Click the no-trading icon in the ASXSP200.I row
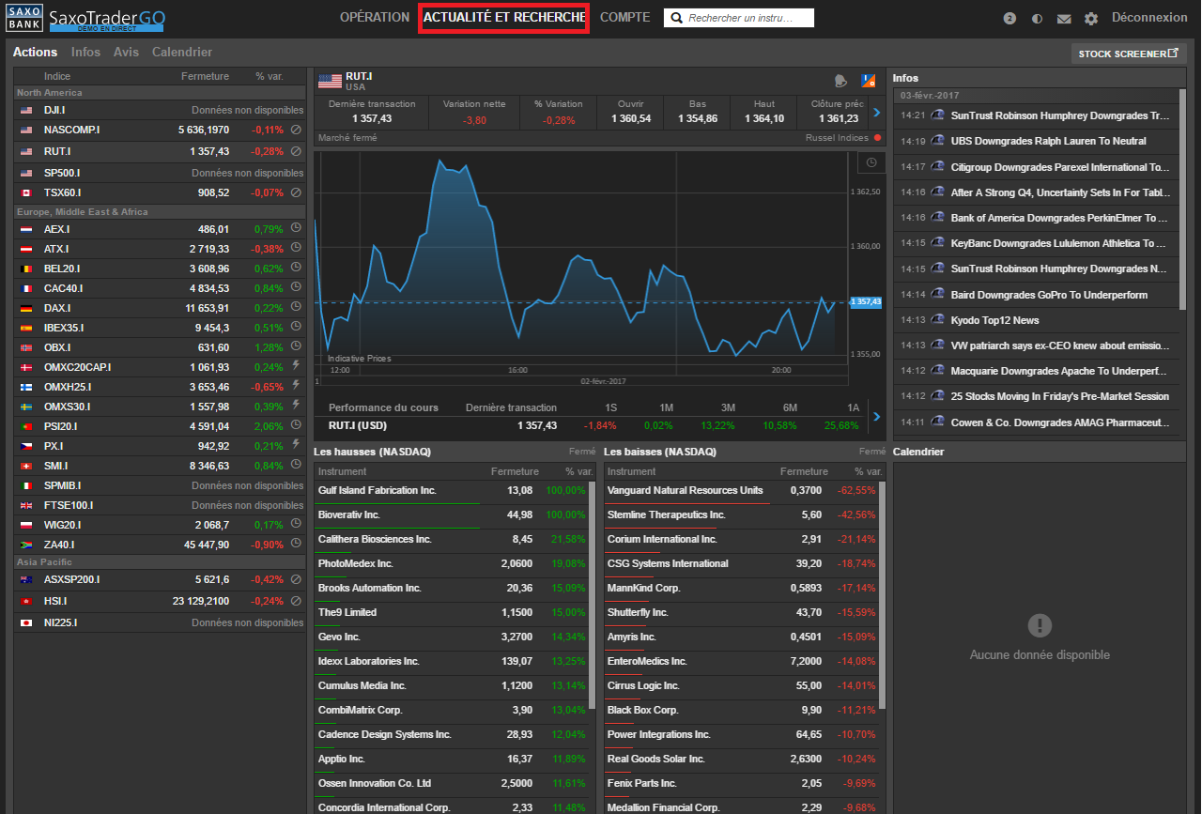This screenshot has width=1202, height=814. click(x=296, y=579)
